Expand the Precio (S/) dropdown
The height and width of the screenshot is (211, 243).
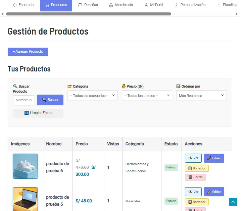[x=147, y=96]
